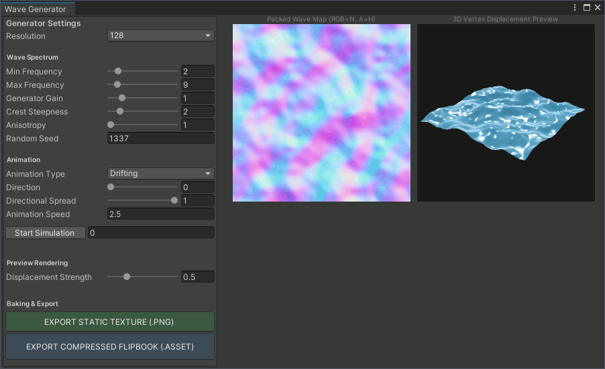Click the Random Seed label
This screenshot has height=369, width=605.
coord(32,138)
